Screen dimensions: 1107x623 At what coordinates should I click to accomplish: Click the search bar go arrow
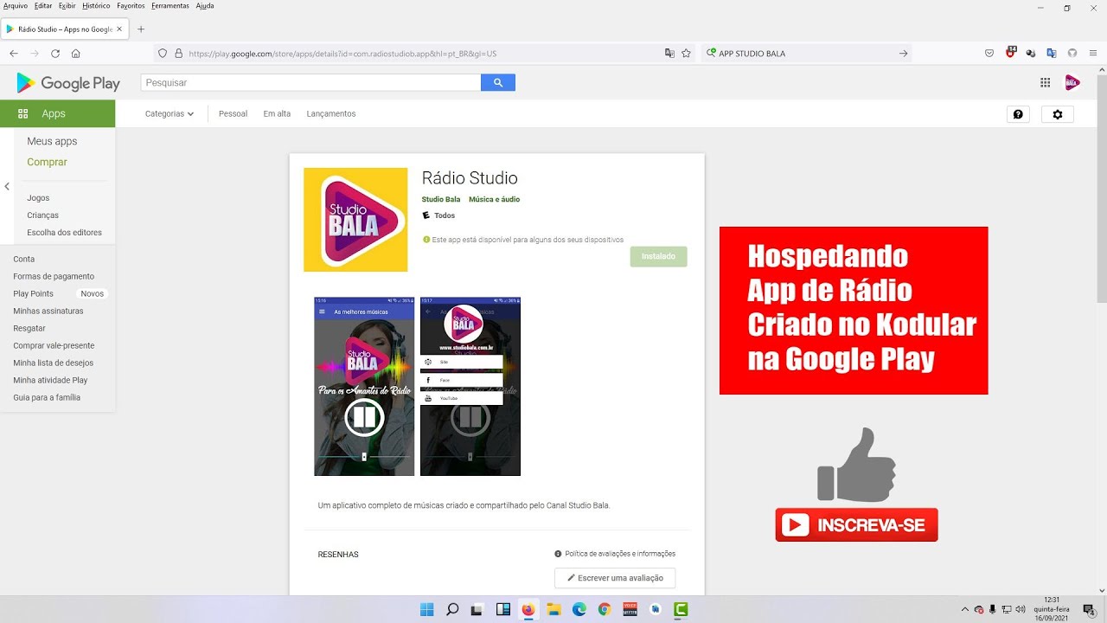point(903,54)
